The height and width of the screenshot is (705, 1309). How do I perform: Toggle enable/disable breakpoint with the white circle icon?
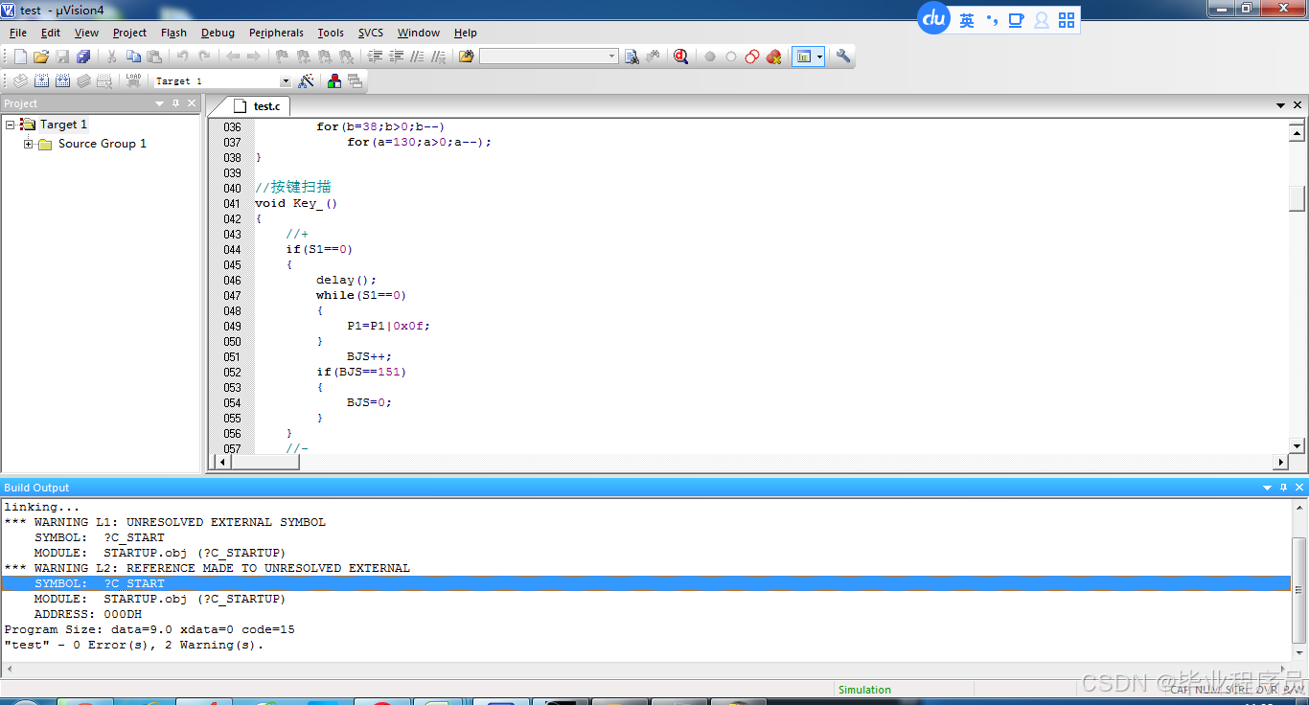[x=731, y=57]
